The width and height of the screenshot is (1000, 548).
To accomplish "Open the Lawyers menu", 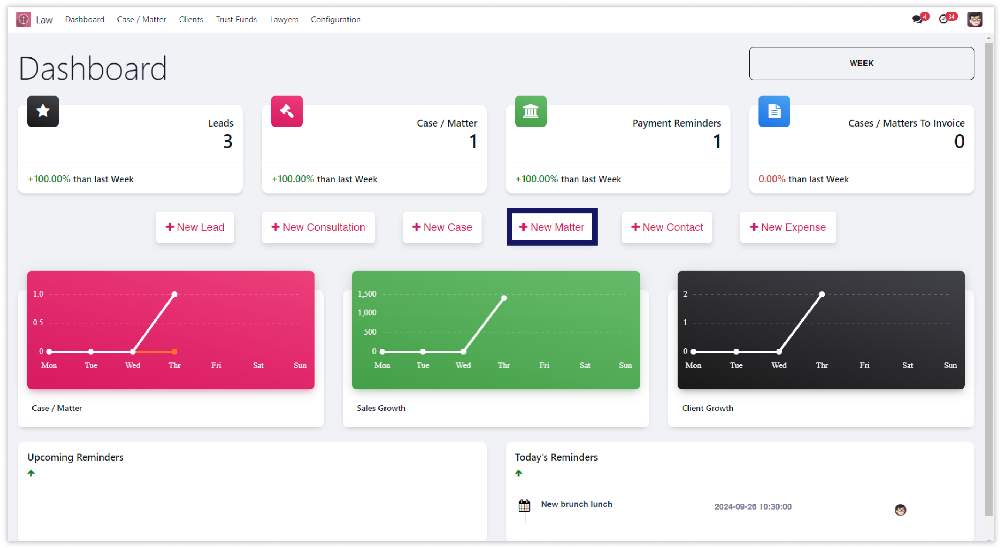I will (x=284, y=19).
